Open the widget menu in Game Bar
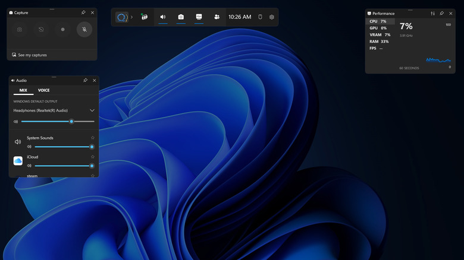The image size is (464, 260). 144,17
